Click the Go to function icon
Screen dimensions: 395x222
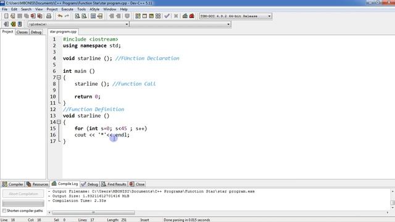(93, 16)
